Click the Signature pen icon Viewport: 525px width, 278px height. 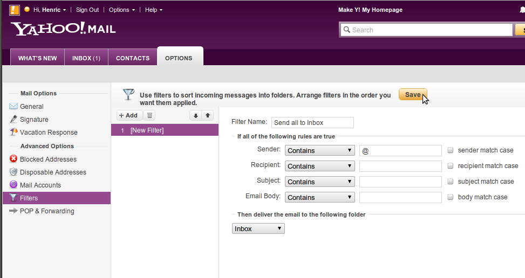pos(13,119)
